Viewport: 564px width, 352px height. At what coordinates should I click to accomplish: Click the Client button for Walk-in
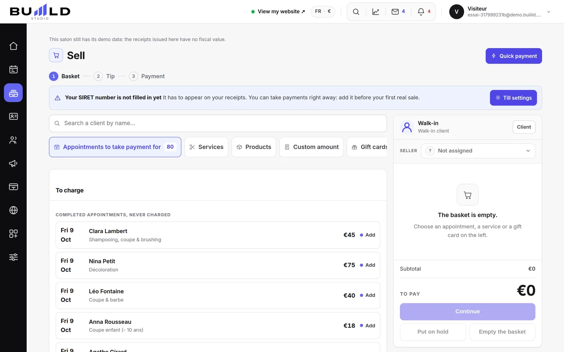524,127
